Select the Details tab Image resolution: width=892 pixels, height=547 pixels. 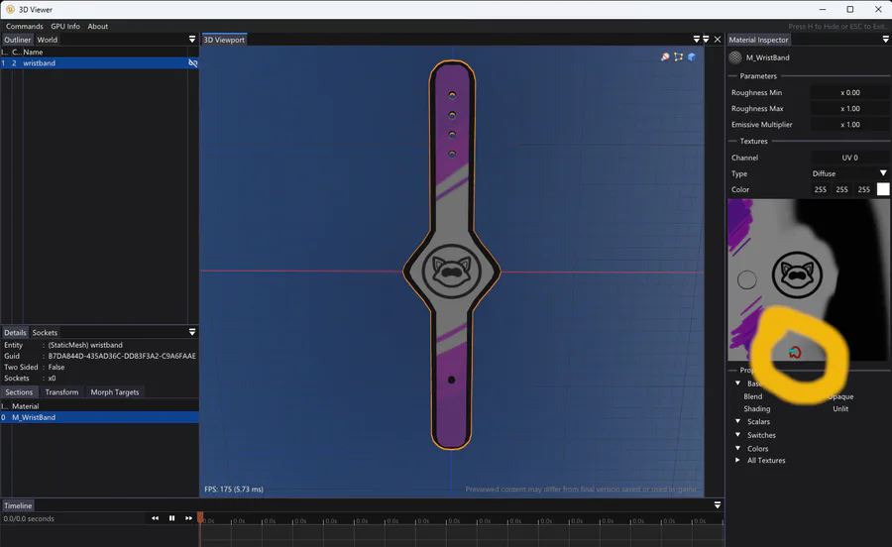tap(15, 333)
